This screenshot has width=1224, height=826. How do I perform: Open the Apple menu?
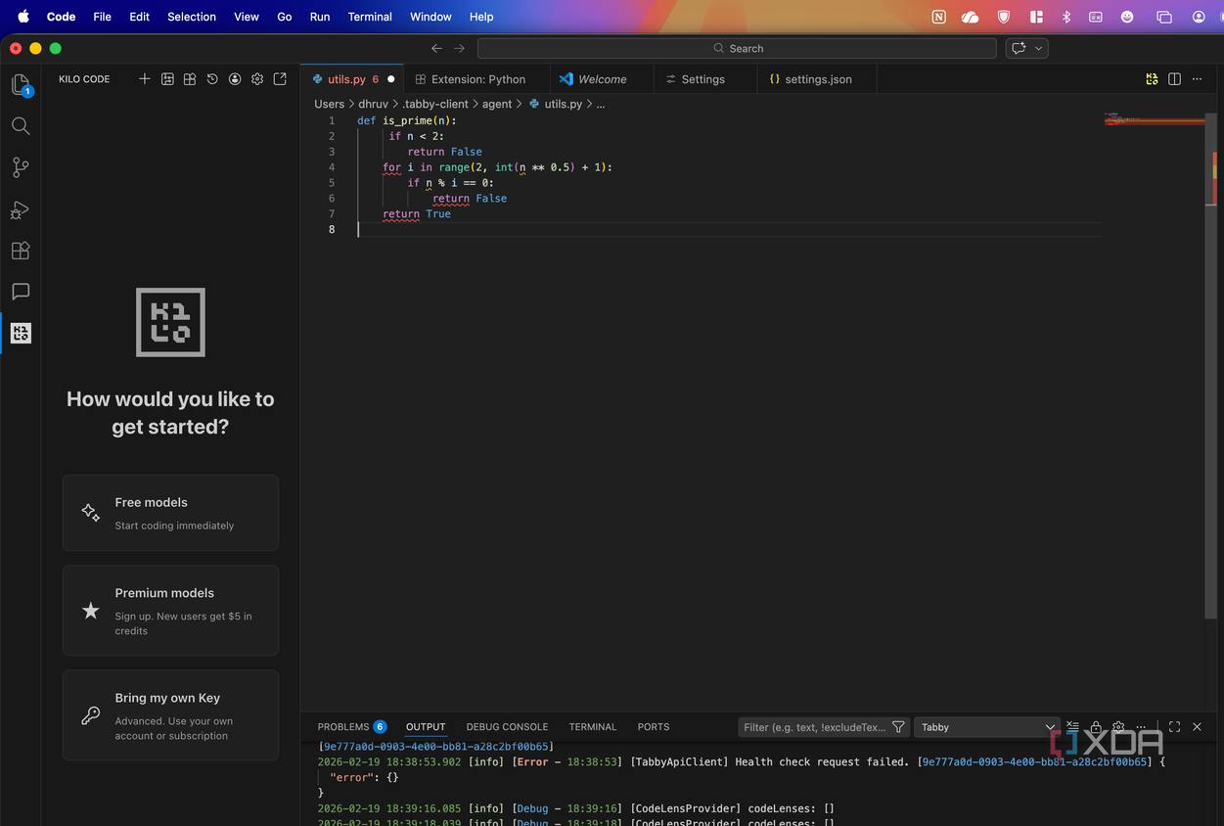coord(23,17)
